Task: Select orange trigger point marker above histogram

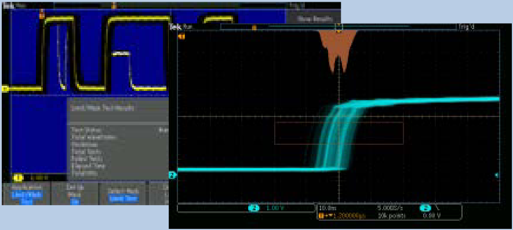Action: (339, 31)
